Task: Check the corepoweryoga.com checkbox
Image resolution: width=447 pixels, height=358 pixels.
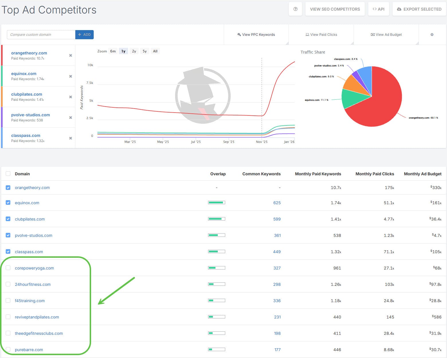Action: tap(8, 268)
